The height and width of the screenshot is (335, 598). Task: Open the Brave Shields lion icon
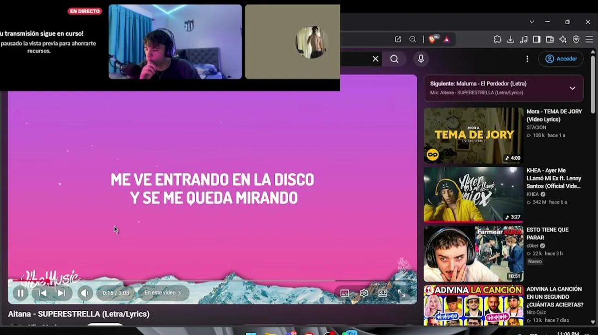point(432,40)
